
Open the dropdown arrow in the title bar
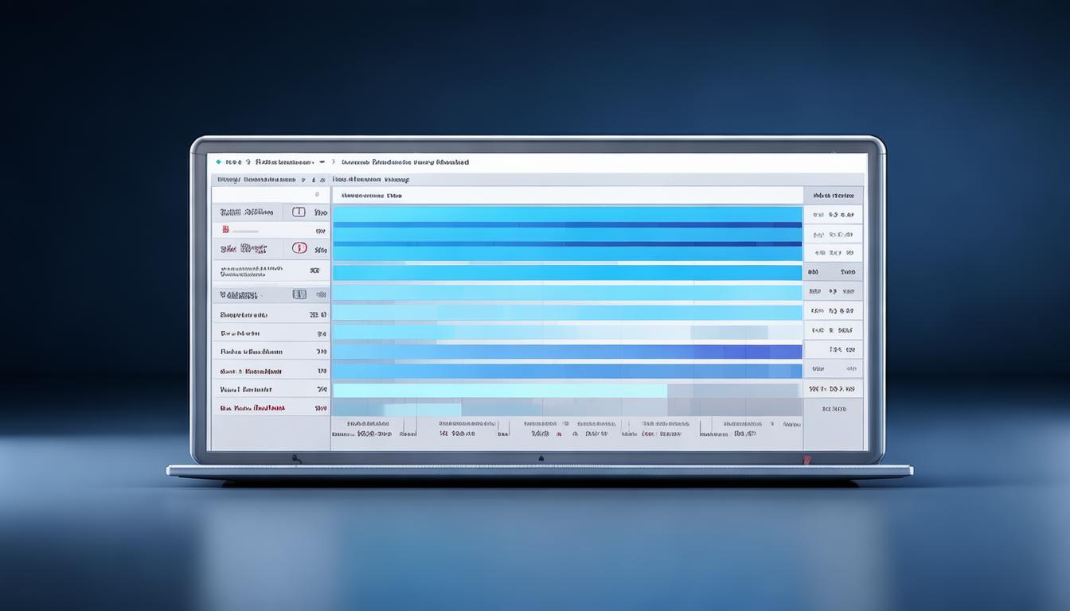322,162
